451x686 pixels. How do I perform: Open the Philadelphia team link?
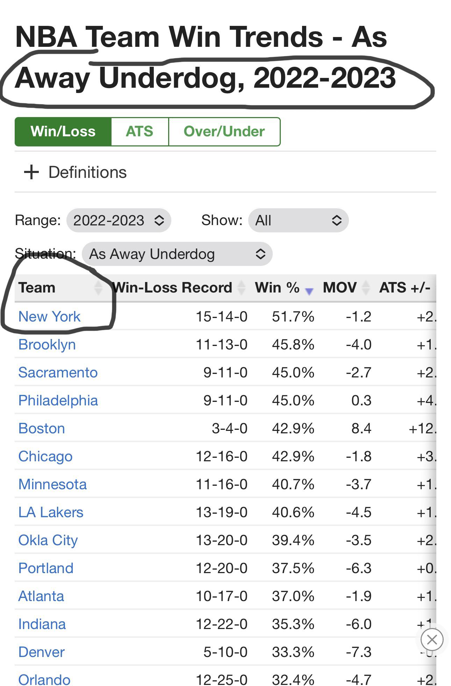58,400
